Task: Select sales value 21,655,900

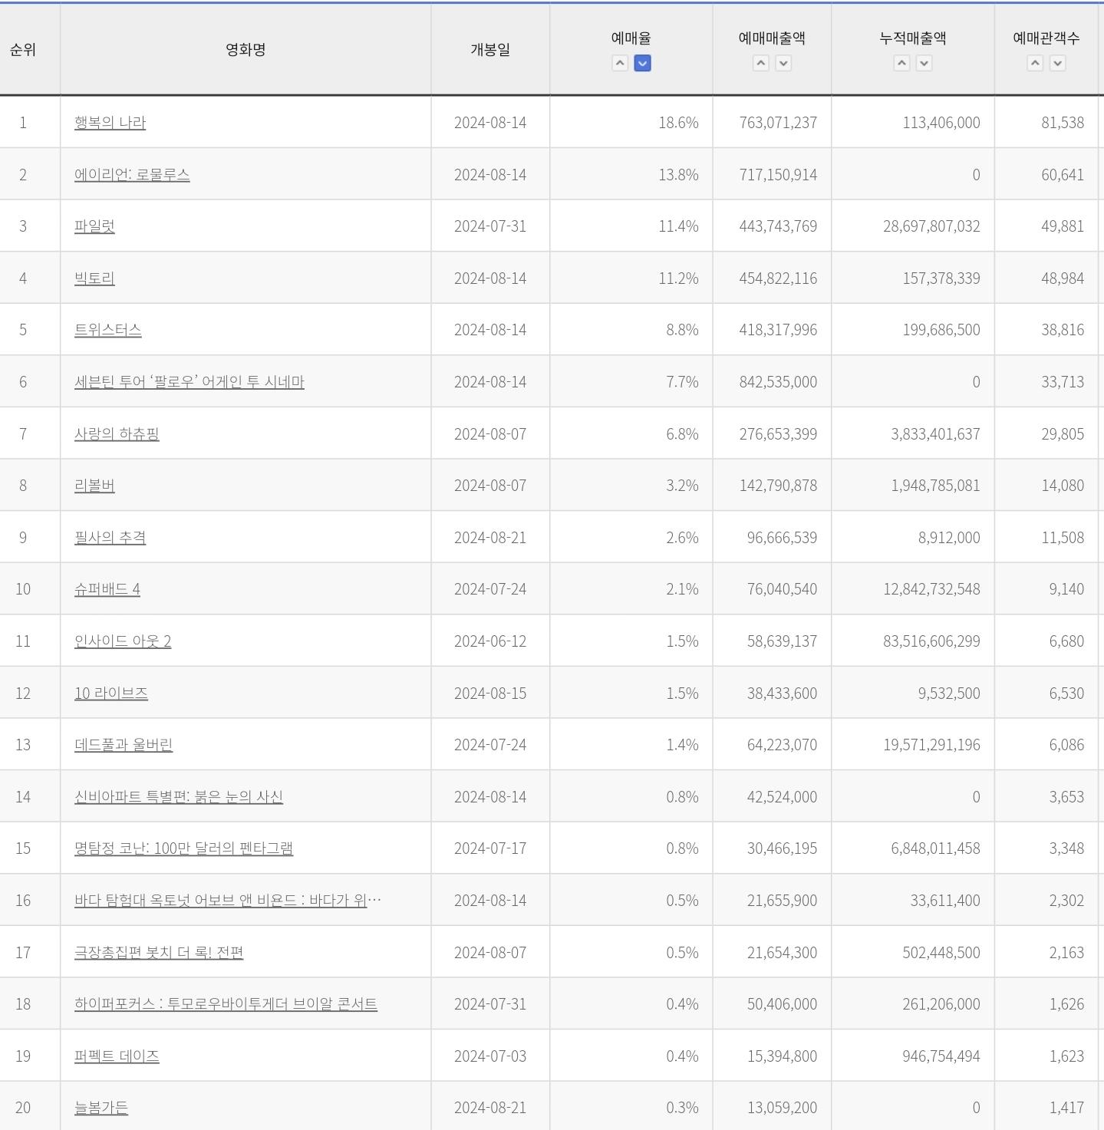Action: [x=782, y=901]
